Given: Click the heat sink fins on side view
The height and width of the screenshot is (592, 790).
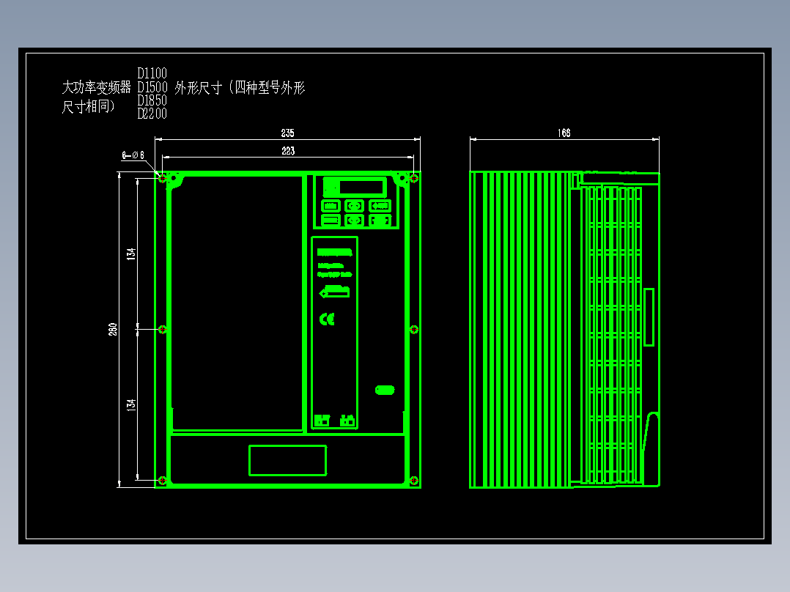Looking at the screenshot, I should 520,330.
